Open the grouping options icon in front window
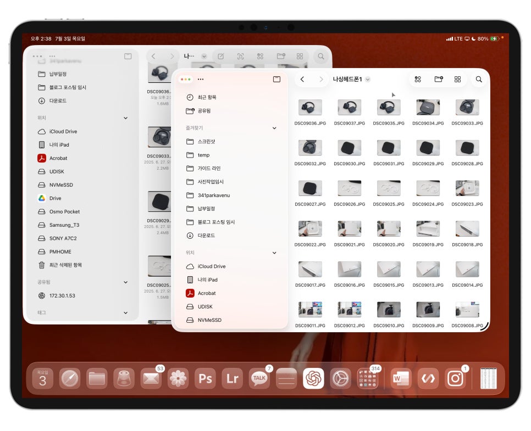Screen dimensions: 531x431 pos(418,79)
